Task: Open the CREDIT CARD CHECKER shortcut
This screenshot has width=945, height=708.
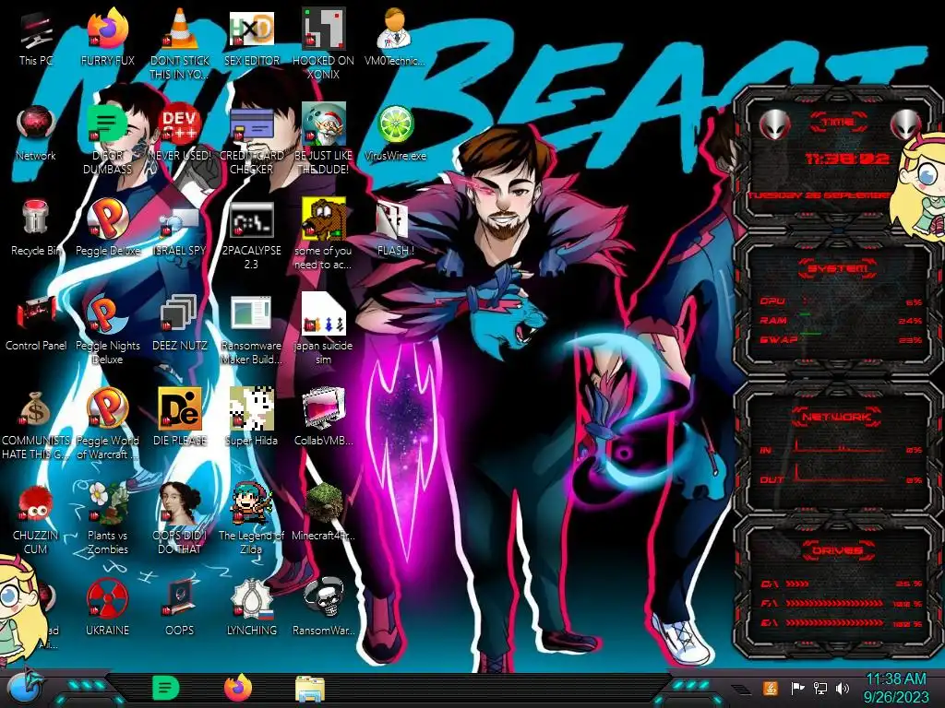Action: 251,138
